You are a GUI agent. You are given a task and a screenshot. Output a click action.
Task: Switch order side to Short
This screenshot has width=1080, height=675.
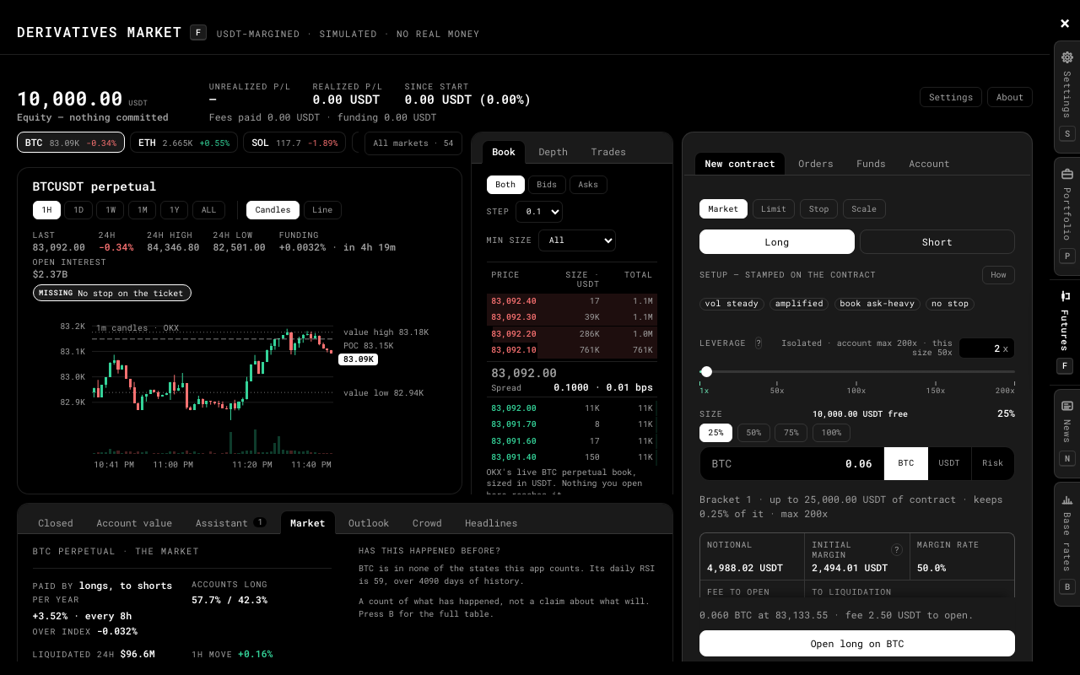(x=937, y=242)
